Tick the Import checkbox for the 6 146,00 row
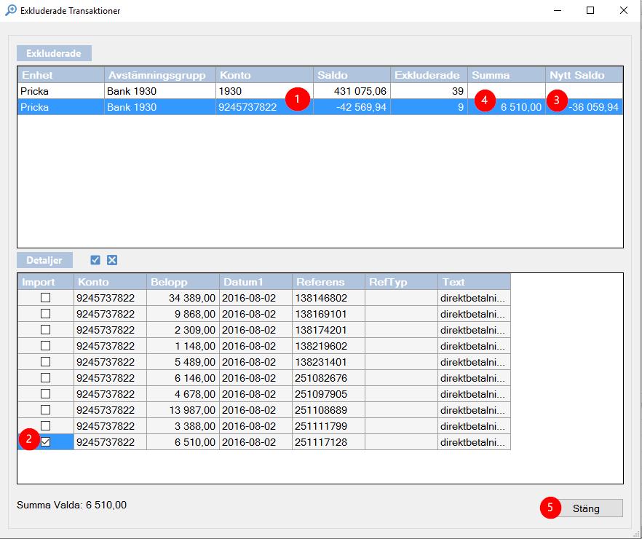Image resolution: width=642 pixels, height=539 pixels. [45, 377]
